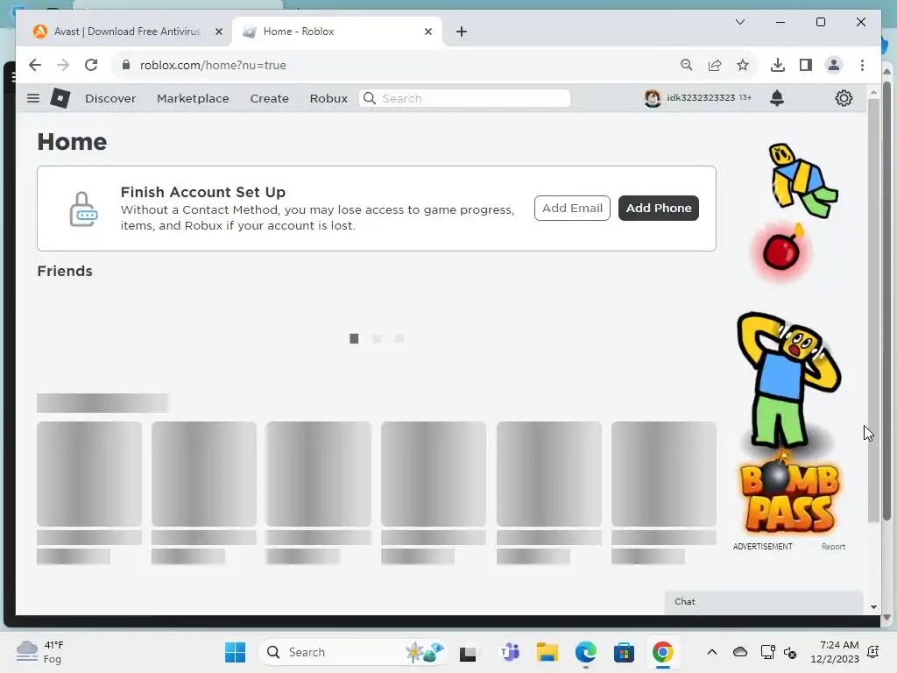
Task: Close the Avast tab
Action: [218, 32]
